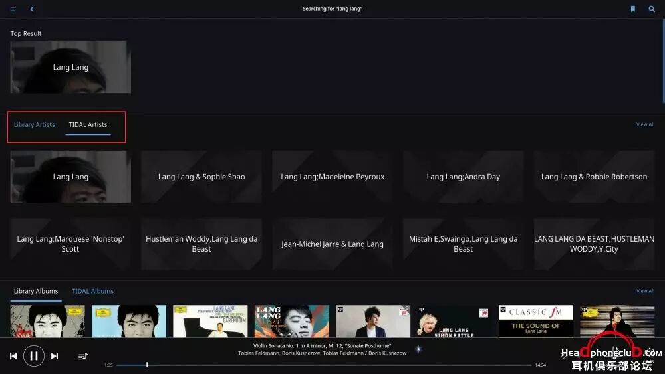Click the Searching for "lang lang" title

(x=332, y=9)
